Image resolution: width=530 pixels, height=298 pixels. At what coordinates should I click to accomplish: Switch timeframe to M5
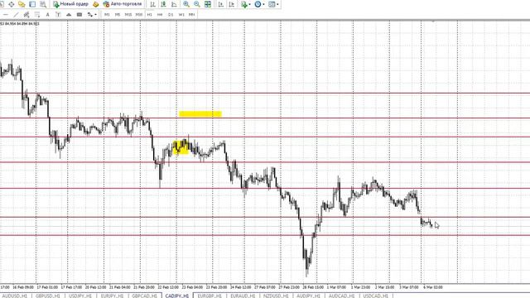click(x=118, y=15)
